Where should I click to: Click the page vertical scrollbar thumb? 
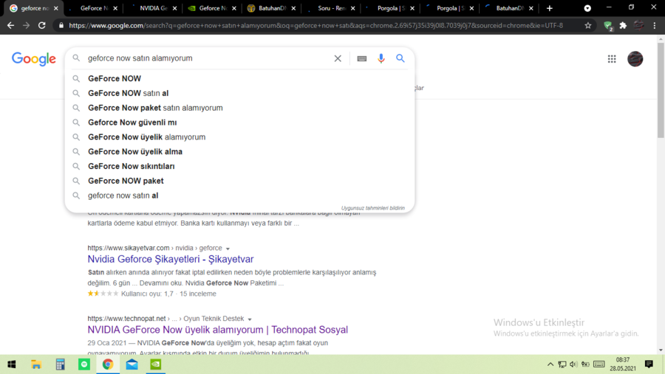coord(661,90)
